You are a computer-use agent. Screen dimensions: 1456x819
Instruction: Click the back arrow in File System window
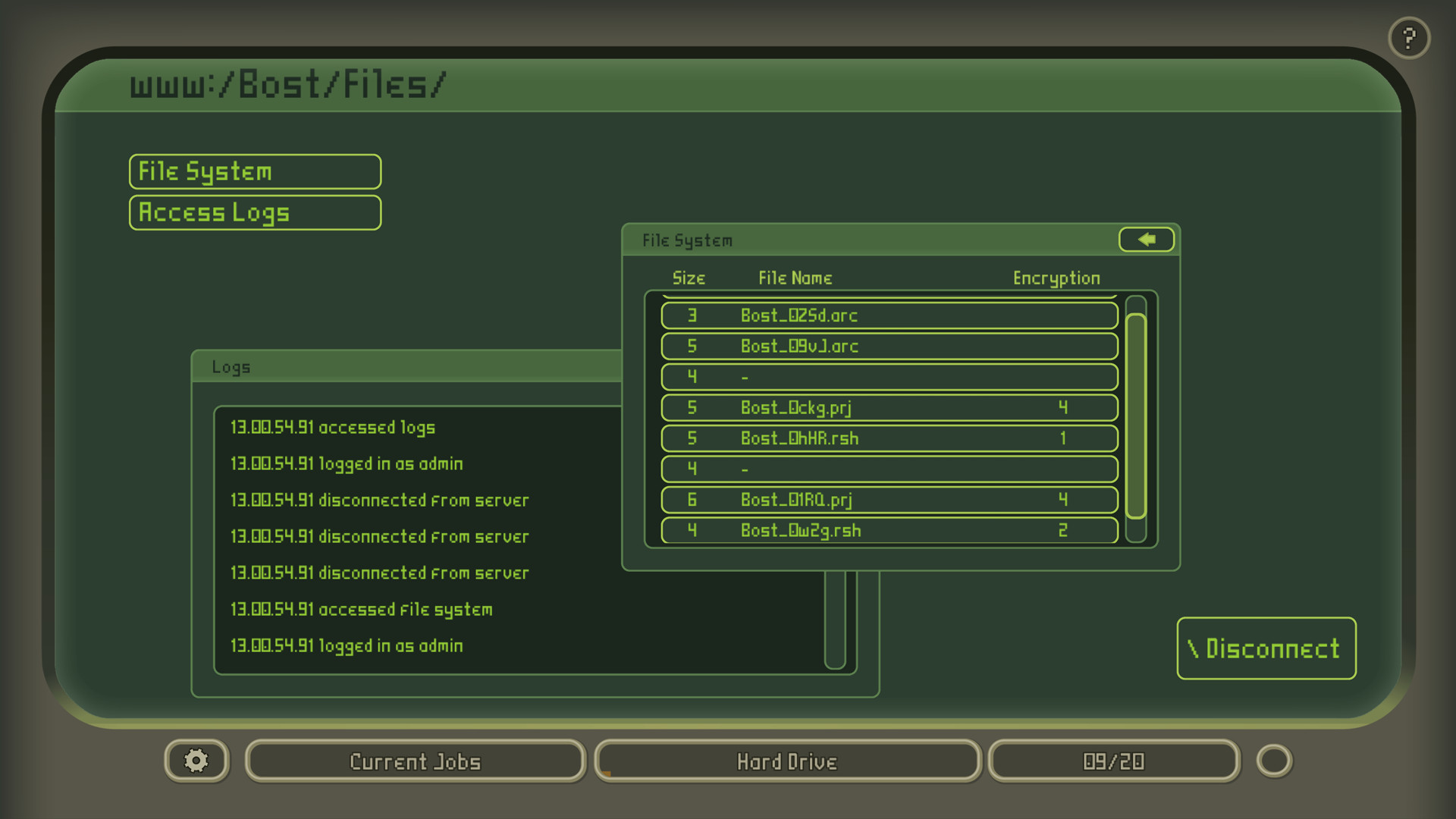point(1145,240)
